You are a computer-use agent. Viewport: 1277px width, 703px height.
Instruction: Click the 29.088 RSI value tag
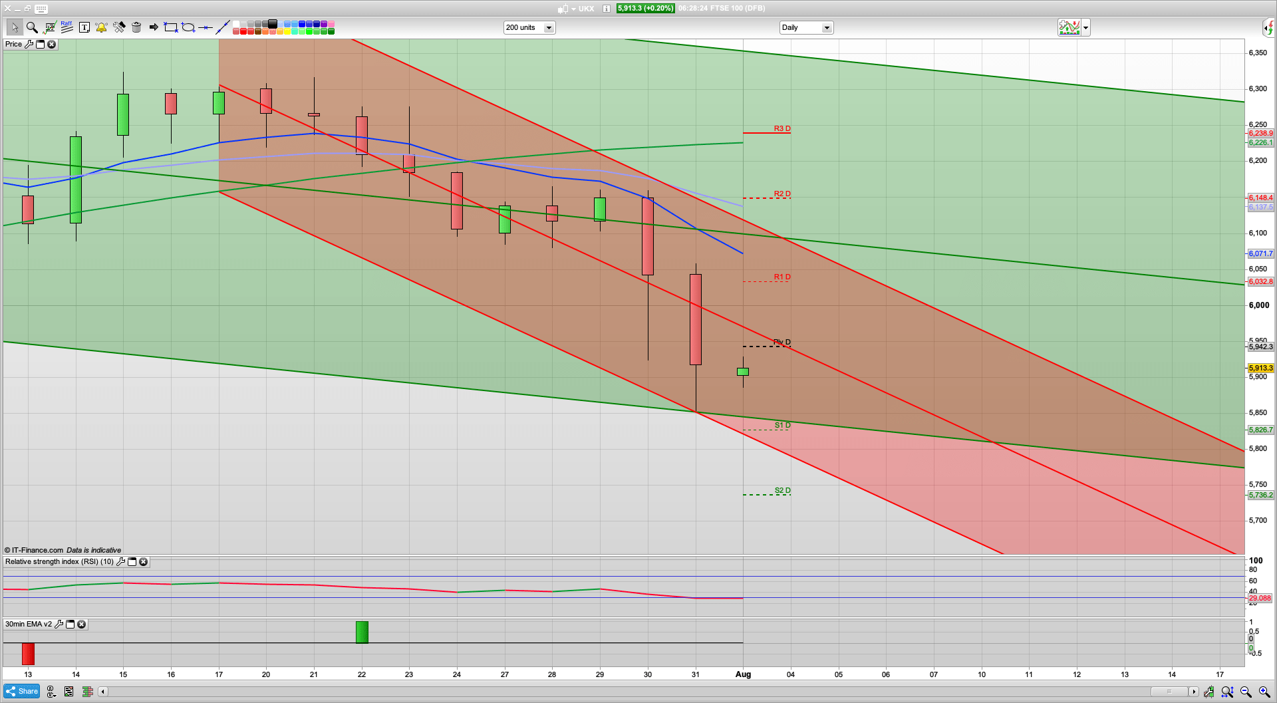pyautogui.click(x=1260, y=598)
